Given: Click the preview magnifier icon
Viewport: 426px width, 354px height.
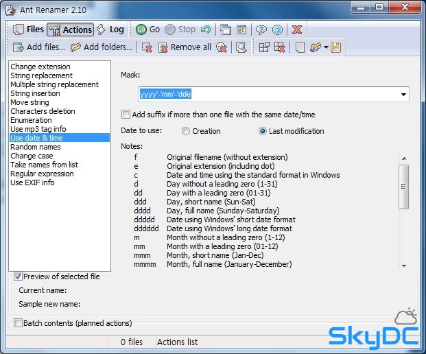Looking at the screenshot, I should point(241,47).
